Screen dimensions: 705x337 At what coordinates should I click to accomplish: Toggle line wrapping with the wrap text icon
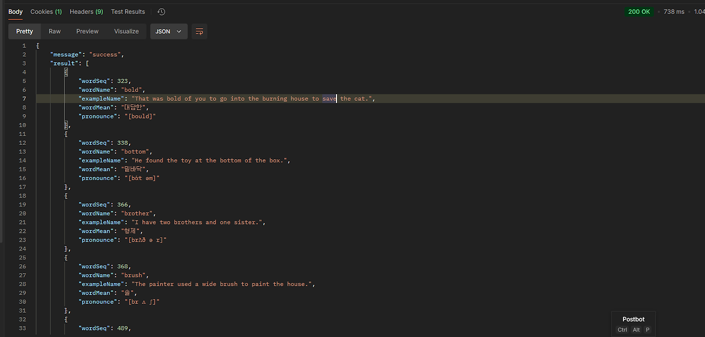point(199,31)
